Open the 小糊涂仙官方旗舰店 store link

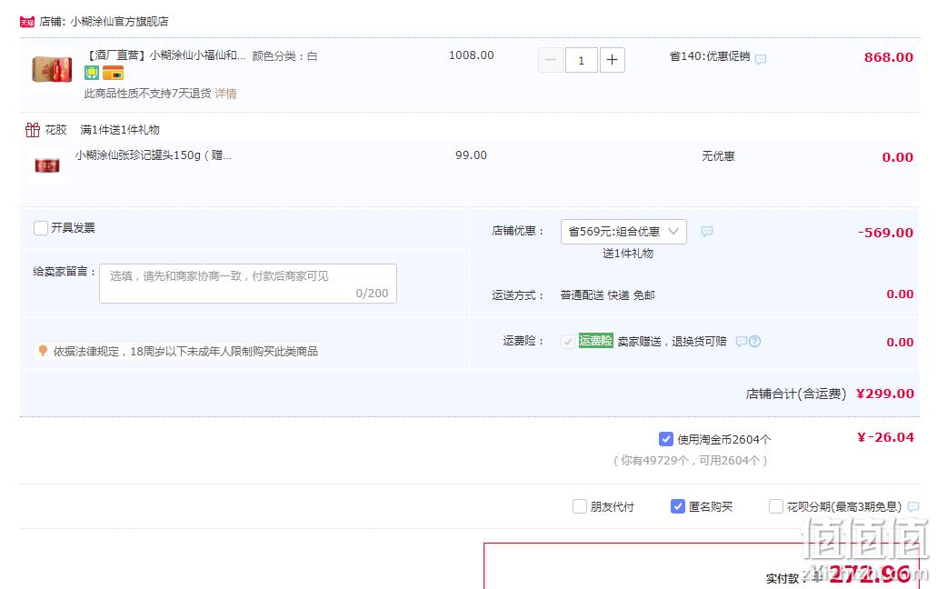(120, 22)
